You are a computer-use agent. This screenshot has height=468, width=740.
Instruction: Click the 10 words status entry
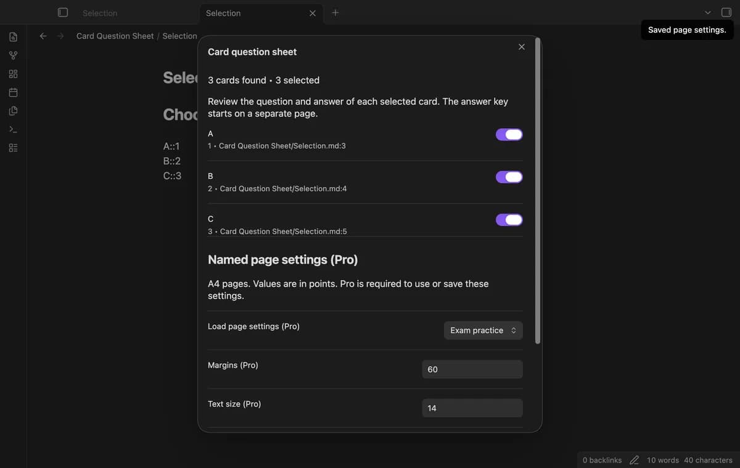(663, 460)
